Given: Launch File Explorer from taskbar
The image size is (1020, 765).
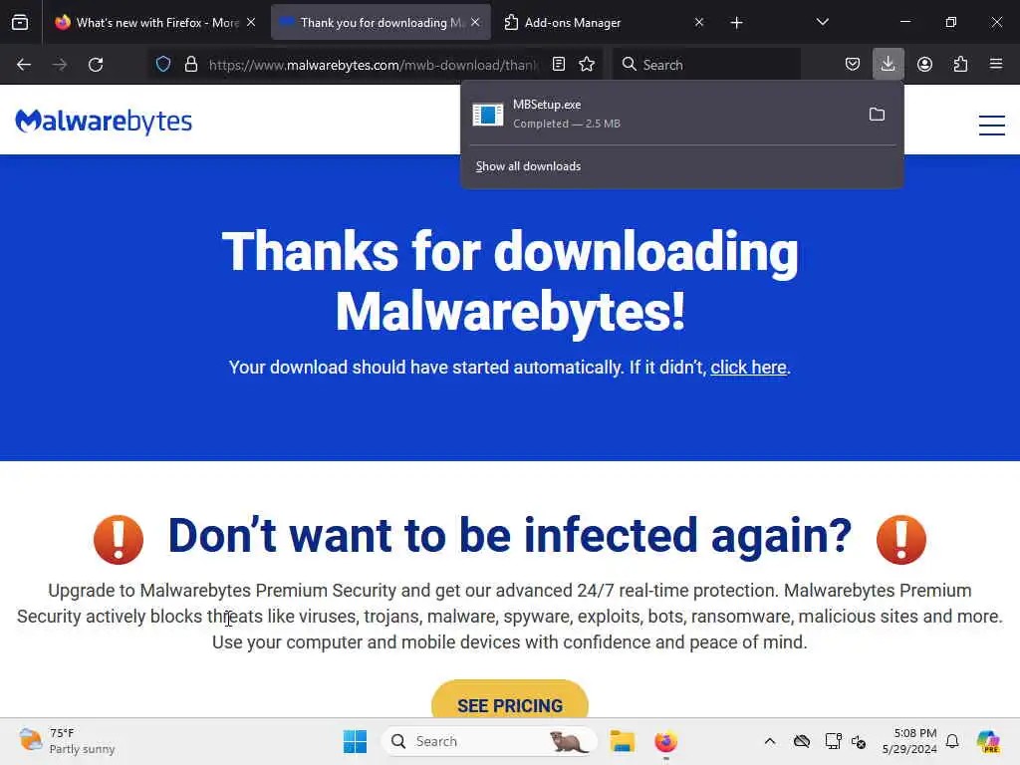Looking at the screenshot, I should coord(622,741).
